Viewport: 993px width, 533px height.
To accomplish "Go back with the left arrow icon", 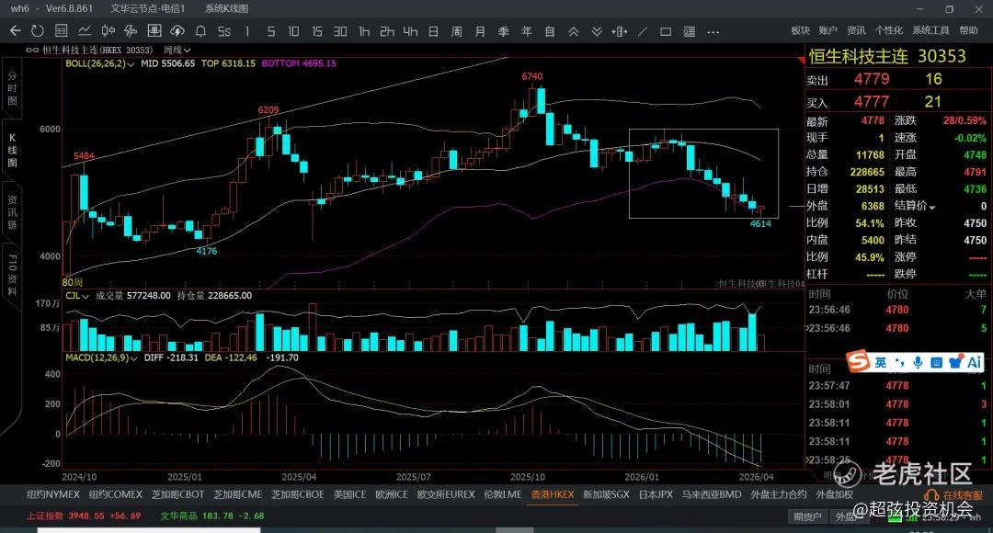I will pyautogui.click(x=16, y=31).
